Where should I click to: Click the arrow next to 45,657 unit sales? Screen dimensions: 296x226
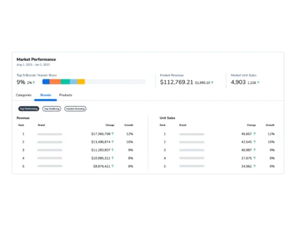255,134
